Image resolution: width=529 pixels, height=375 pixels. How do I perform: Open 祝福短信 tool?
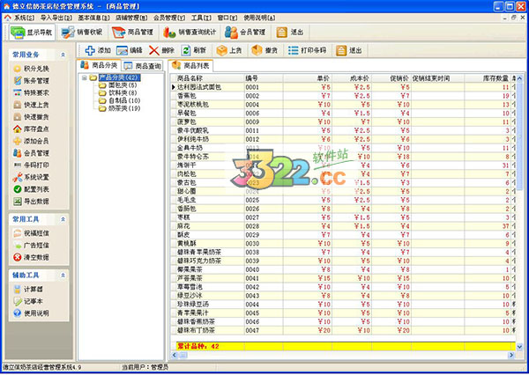click(32, 233)
